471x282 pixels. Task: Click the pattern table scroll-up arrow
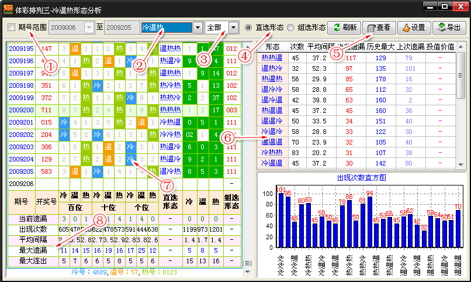[461, 47]
